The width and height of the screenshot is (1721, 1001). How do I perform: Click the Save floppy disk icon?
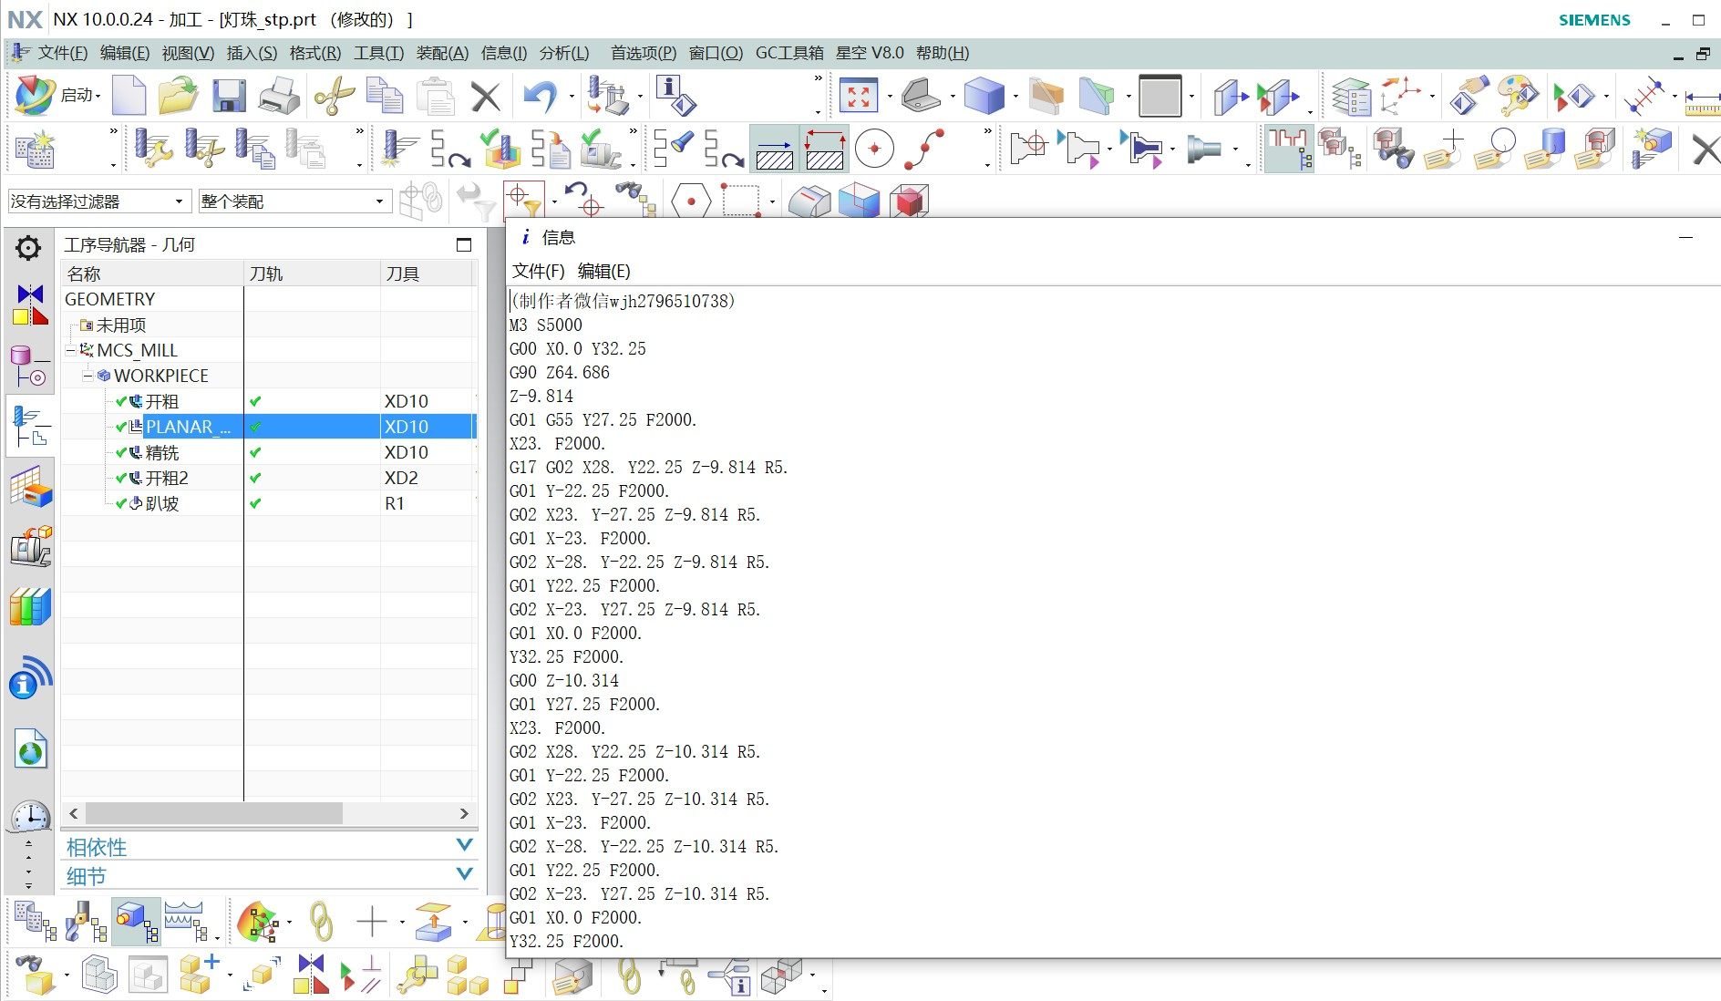pos(229,96)
